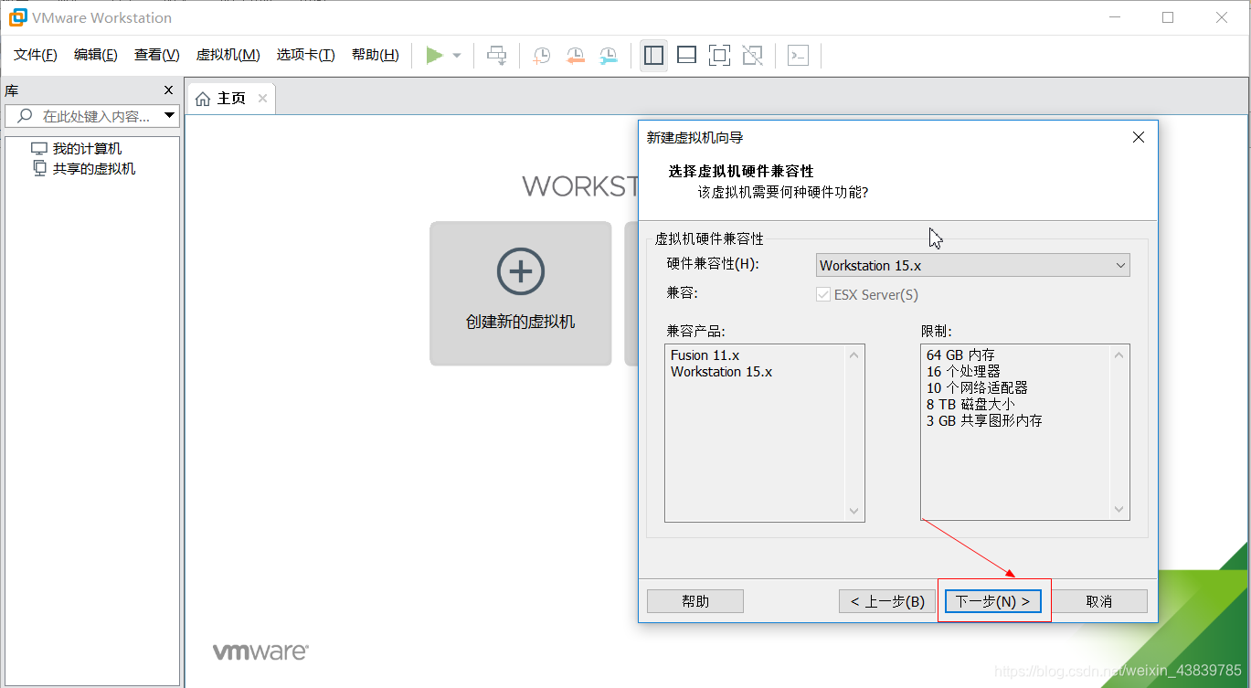
Task: Click the 16 个处理器 limit entry
Action: [963, 372]
